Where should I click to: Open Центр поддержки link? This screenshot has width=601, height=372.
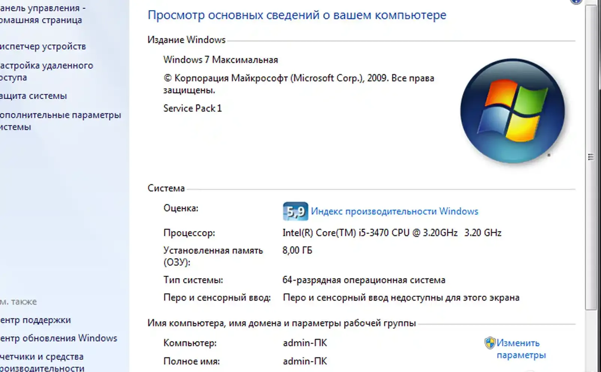click(35, 320)
